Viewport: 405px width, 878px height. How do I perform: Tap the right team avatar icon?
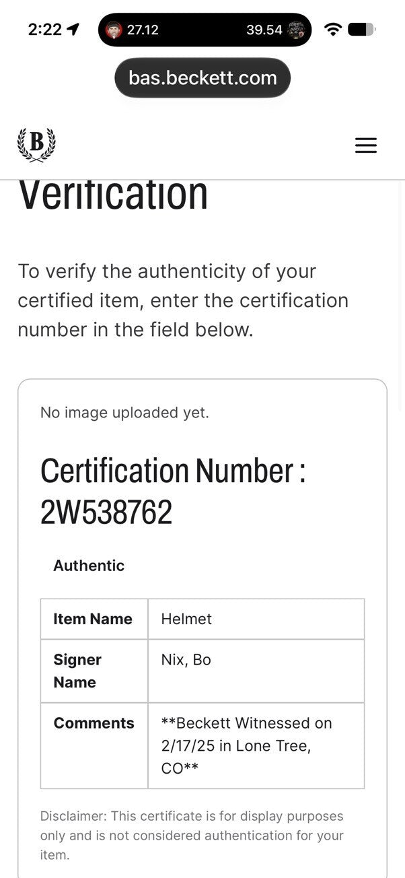pos(296,30)
